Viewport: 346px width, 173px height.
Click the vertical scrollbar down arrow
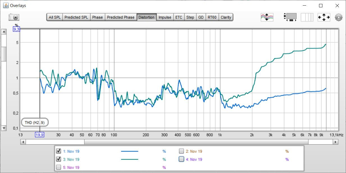4,128
